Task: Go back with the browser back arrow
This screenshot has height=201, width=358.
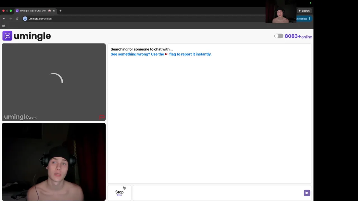Action: click(x=4, y=19)
